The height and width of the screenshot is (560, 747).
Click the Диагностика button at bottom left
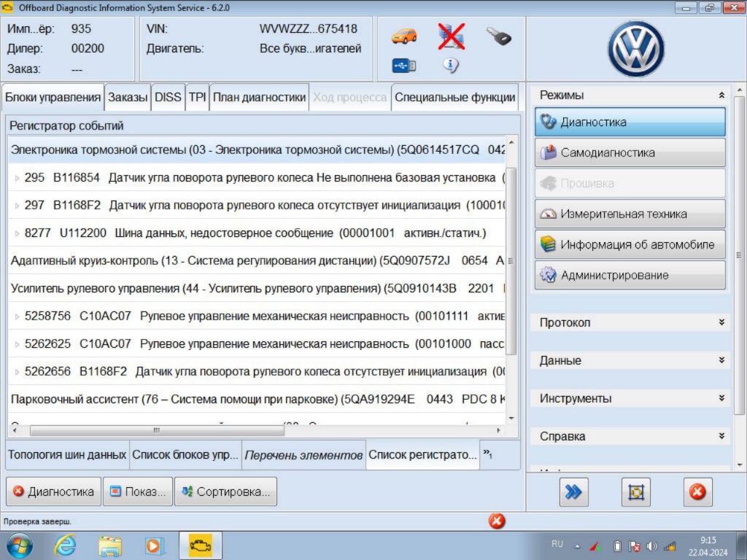point(53,491)
